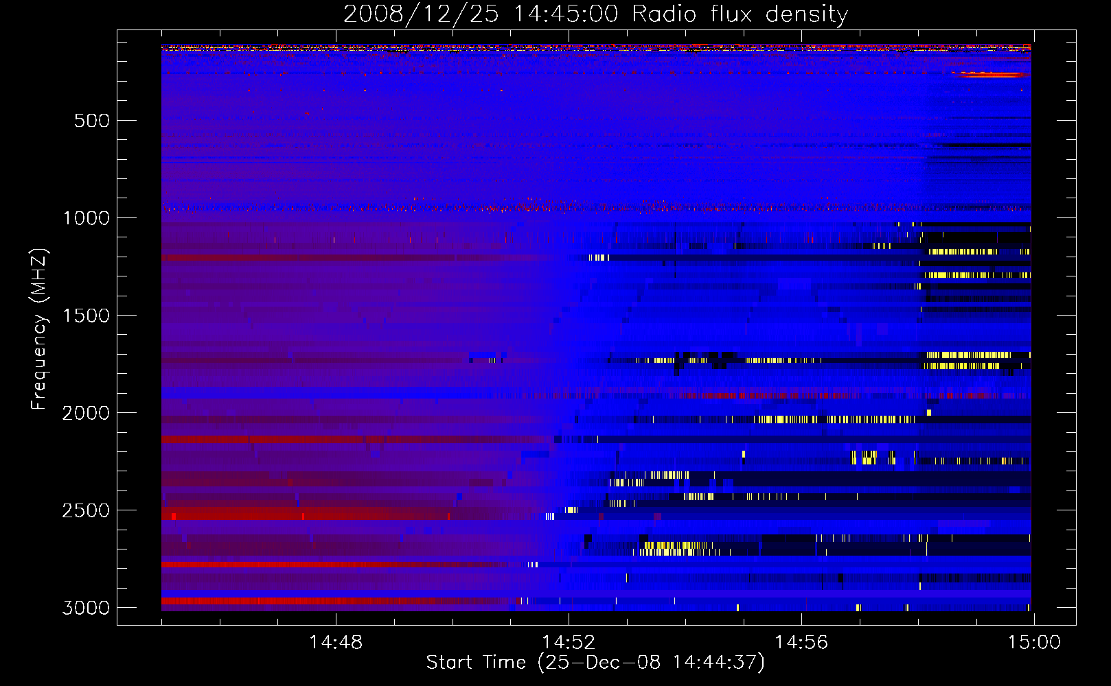This screenshot has width=1111, height=686.
Task: Click the 14:56 time tick label
Action: coord(801,643)
